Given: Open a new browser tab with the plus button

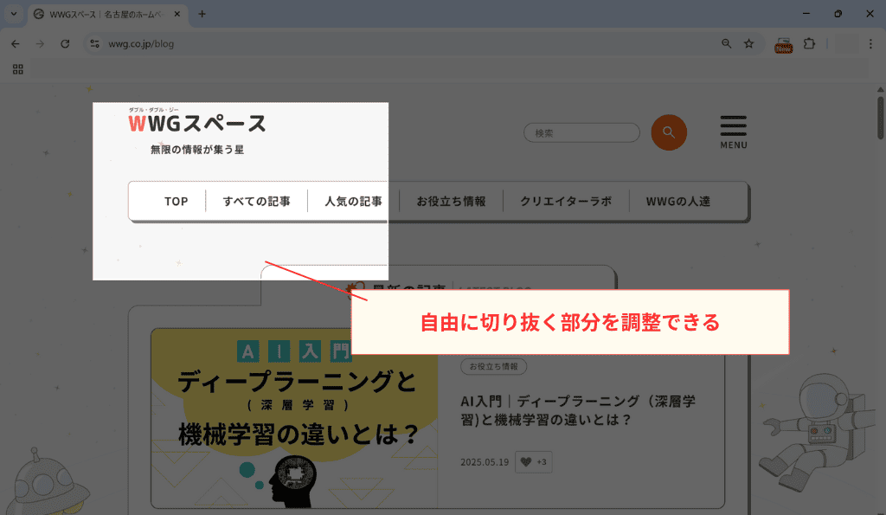Looking at the screenshot, I should 202,14.
